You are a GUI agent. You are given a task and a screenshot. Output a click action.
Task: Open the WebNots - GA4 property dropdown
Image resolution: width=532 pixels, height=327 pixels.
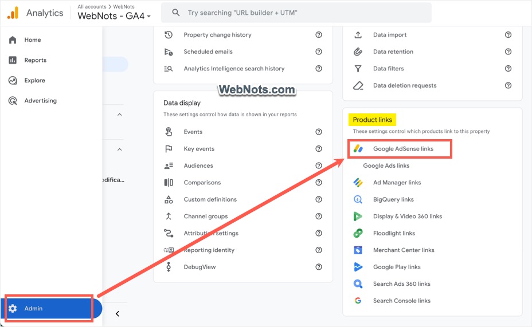(x=114, y=16)
